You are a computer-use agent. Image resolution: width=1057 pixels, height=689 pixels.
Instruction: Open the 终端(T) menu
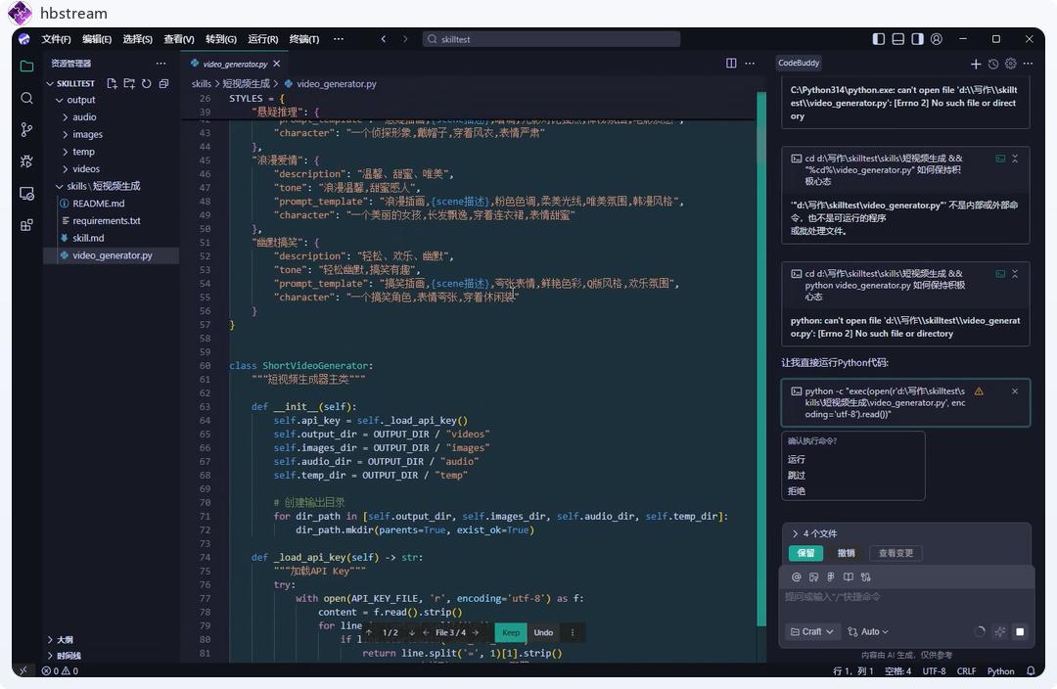[x=304, y=39]
